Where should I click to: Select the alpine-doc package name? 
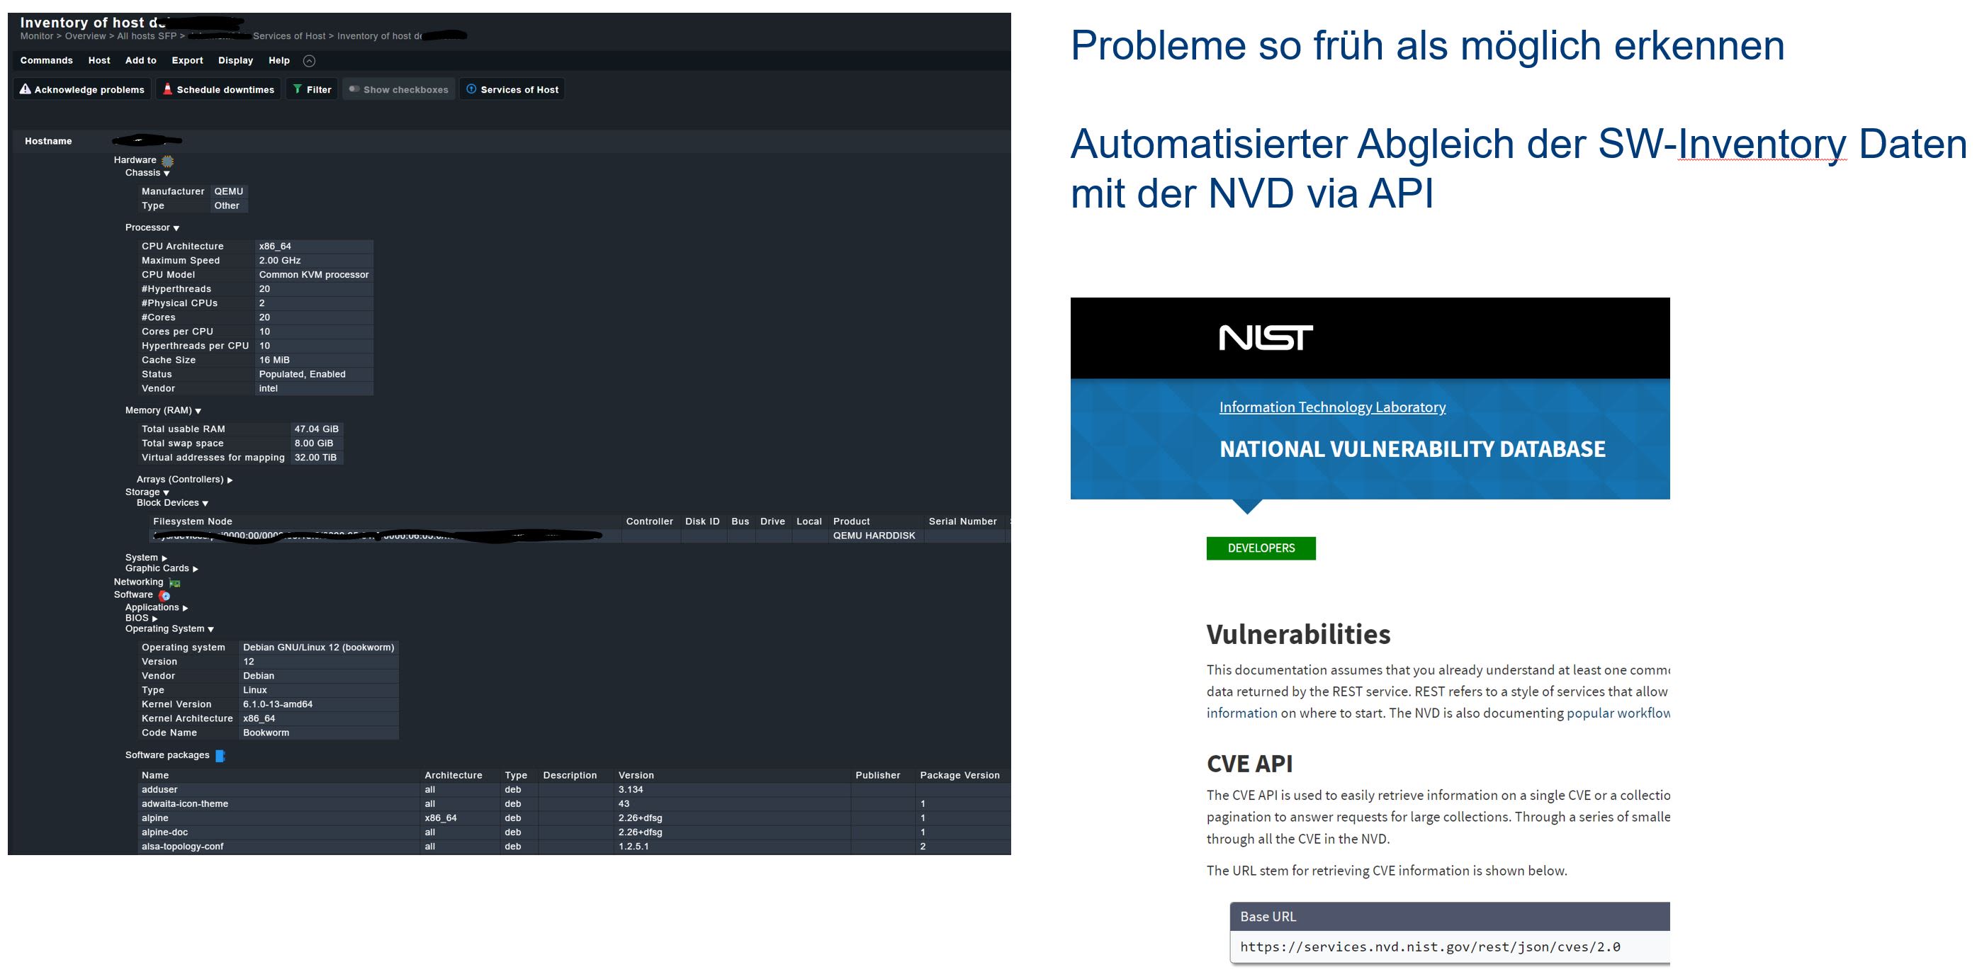point(164,832)
